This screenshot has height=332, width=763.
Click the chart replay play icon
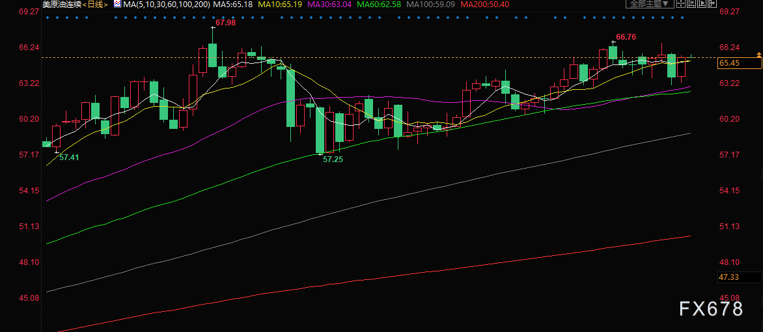tap(702, 3)
